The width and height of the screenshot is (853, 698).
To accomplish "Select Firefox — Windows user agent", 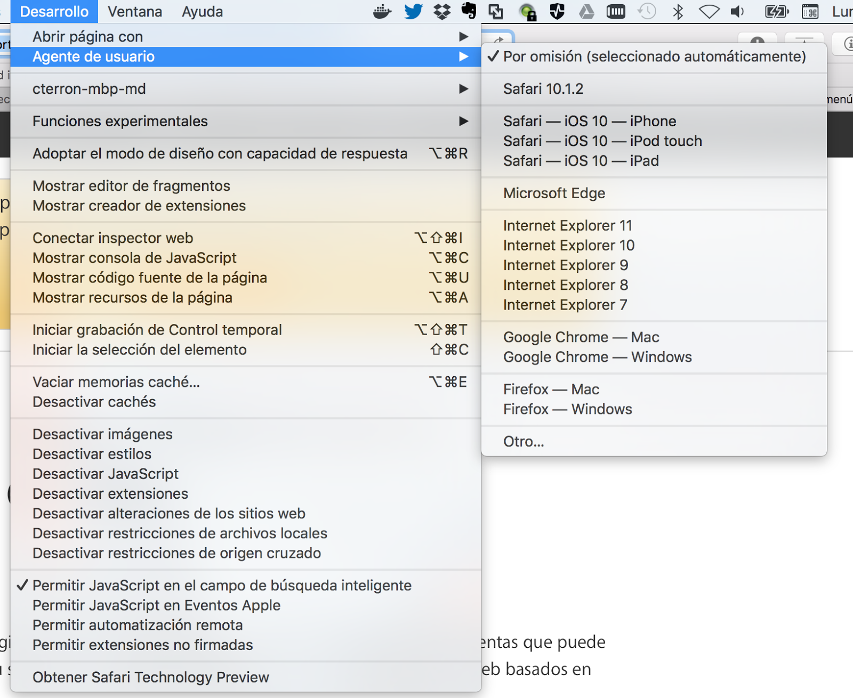I will coord(654,409).
